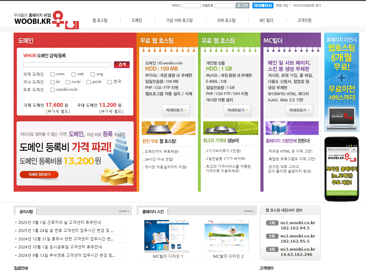366x272 pixels.
Task: Click MORE next to 공지사항
Action: [124, 211]
